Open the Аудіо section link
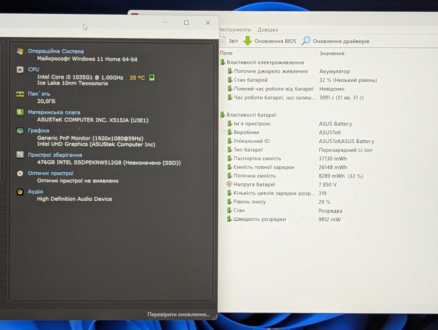The width and height of the screenshot is (438, 330). point(35,192)
